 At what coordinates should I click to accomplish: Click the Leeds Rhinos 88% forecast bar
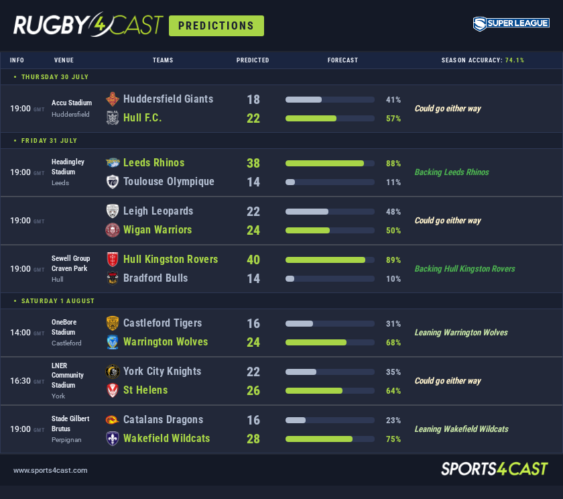click(330, 163)
